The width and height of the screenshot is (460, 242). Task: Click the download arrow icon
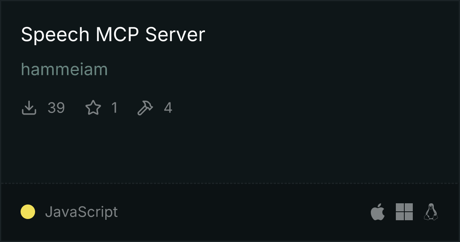tap(29, 108)
